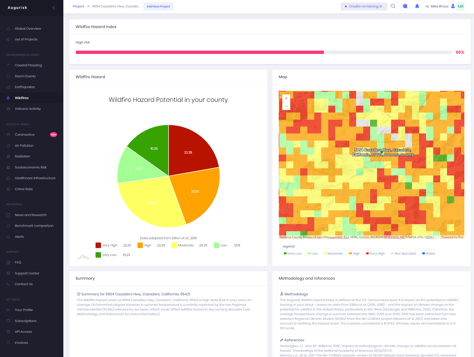Zoom in on the map
The image size is (474, 357).
(x=286, y=98)
